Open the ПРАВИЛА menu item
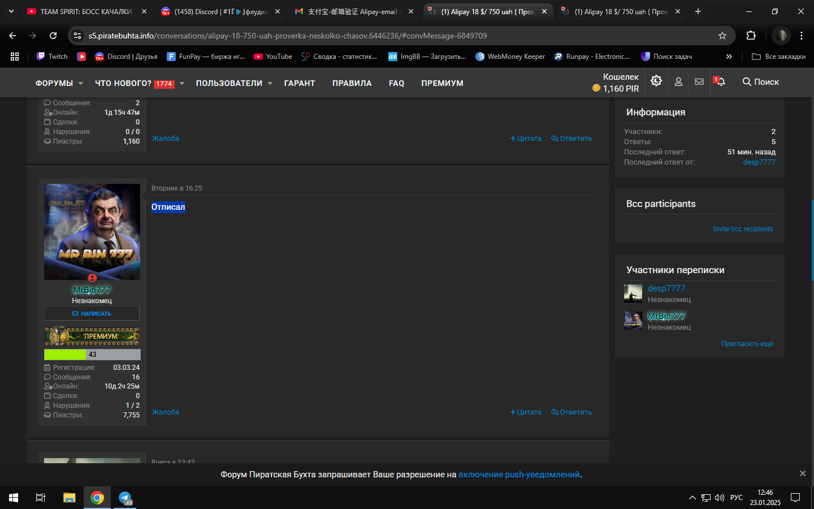The width and height of the screenshot is (814, 509). click(x=352, y=83)
